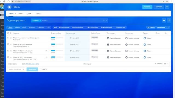This screenshot has width=175, height=98.
Task: Open the page size 50 dropdown
Action: point(166,64)
